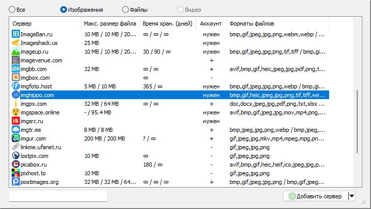Click the imgspace.online emoji icon
This screenshot has width=371, height=209.
tap(16, 112)
